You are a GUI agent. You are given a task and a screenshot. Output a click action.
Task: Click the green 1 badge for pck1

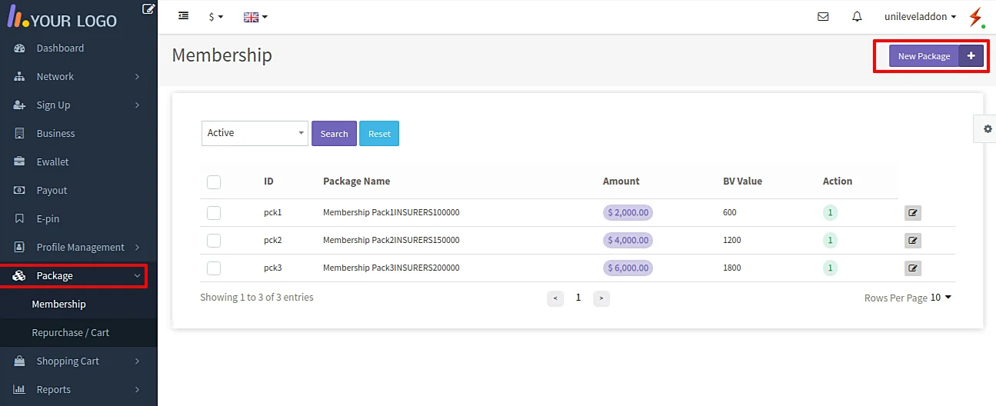coord(830,213)
